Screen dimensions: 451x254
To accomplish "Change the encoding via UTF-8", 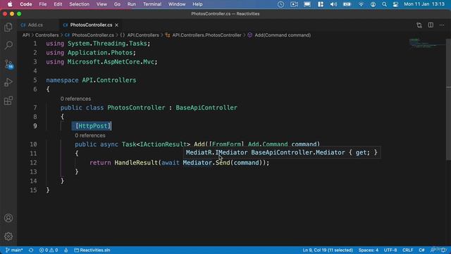I will [x=390, y=250].
